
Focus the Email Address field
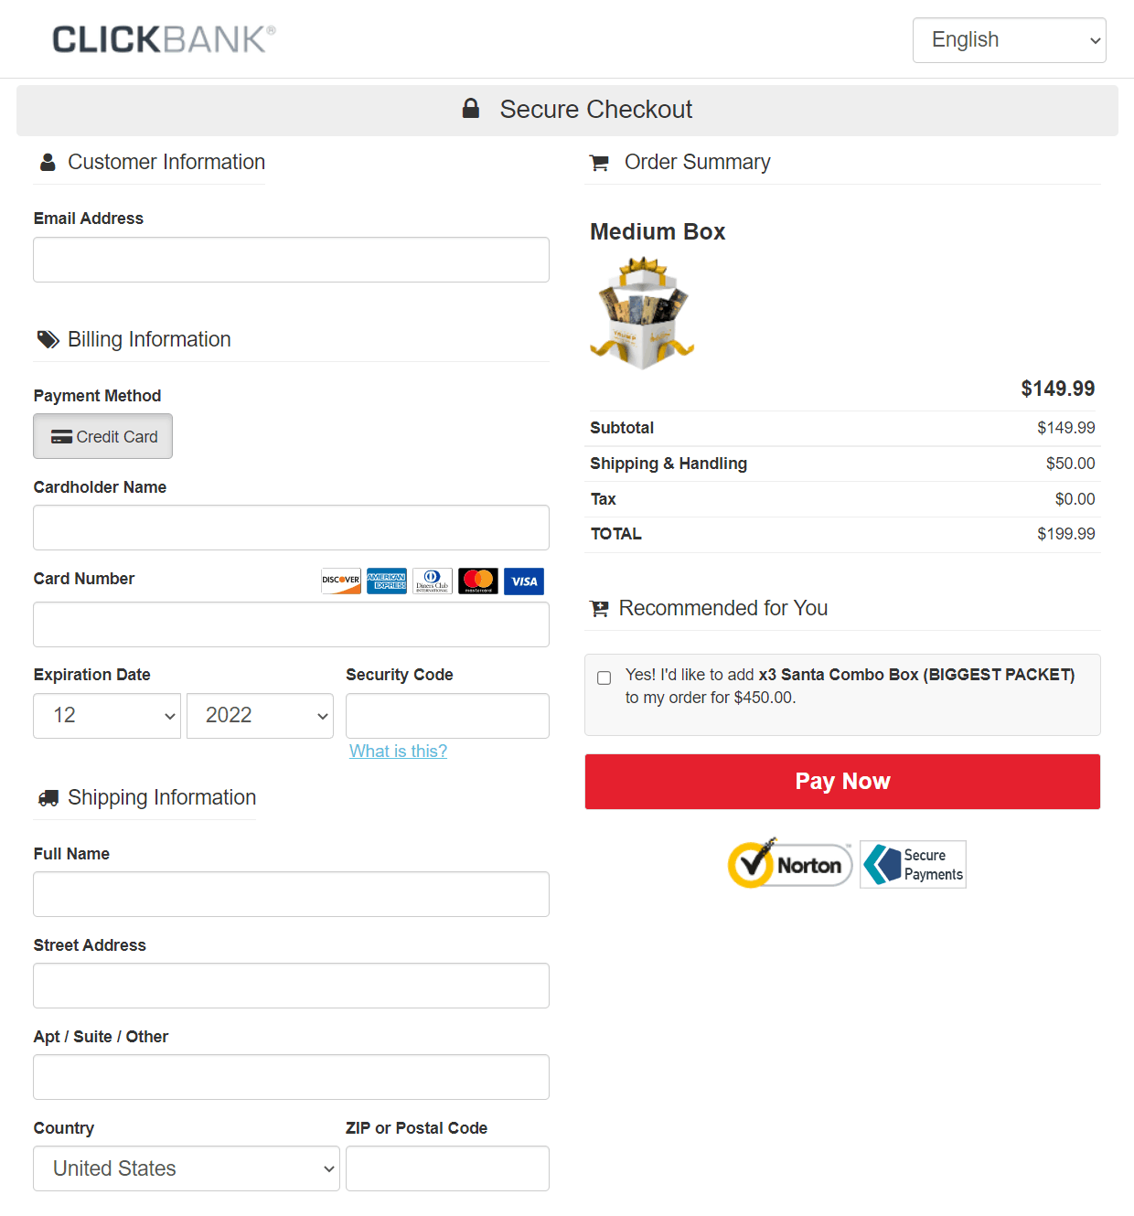point(291,261)
